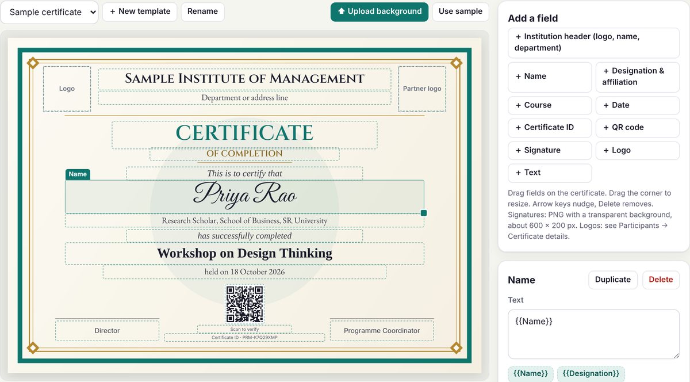The width and height of the screenshot is (690, 382).
Task: Add a Course field
Action: (x=550, y=105)
